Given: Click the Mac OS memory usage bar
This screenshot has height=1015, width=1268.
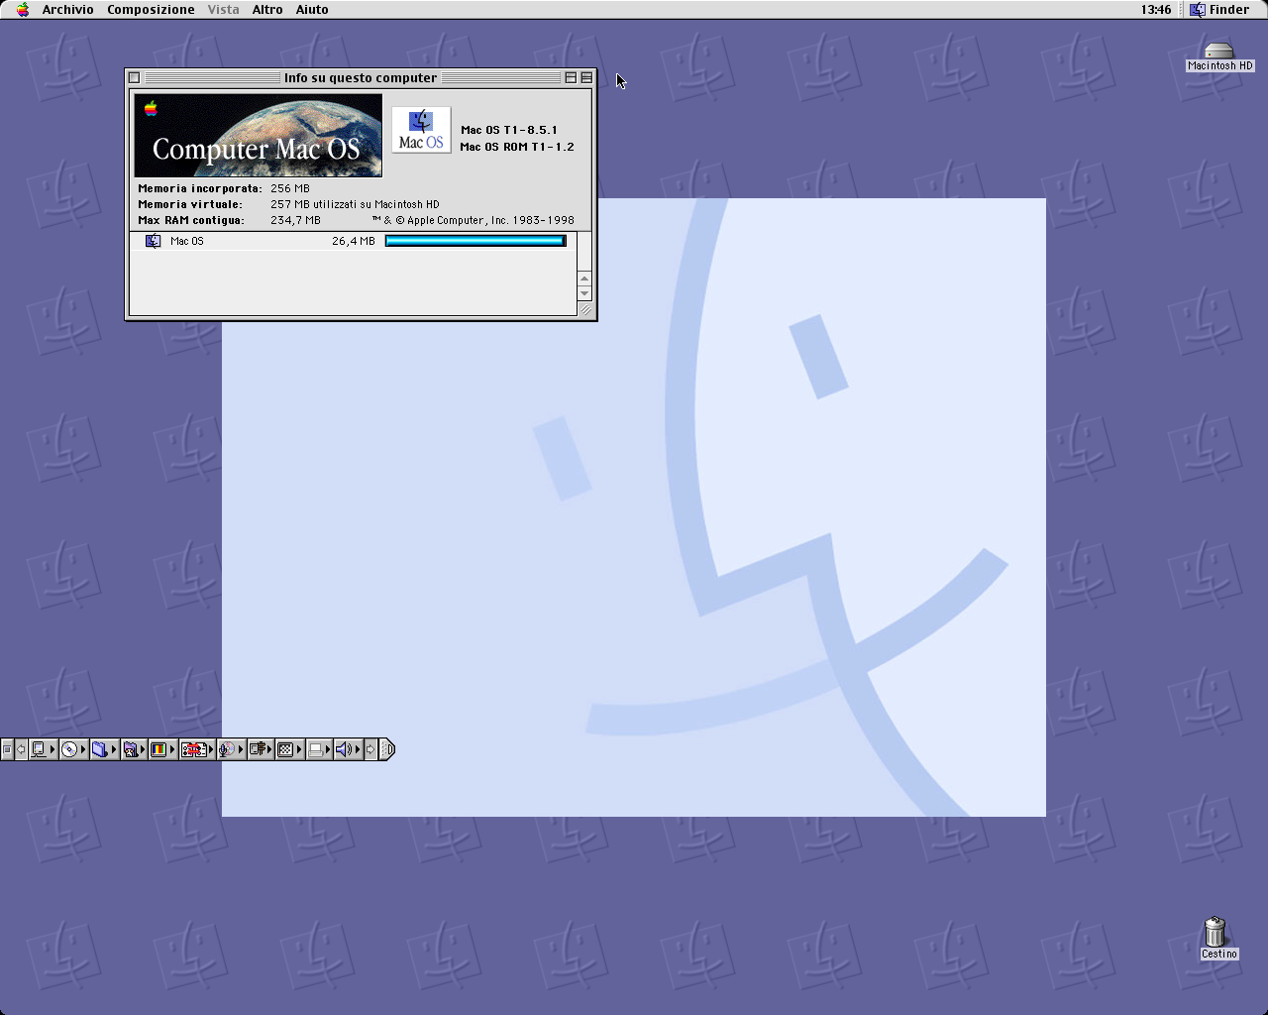Looking at the screenshot, I should pos(475,241).
